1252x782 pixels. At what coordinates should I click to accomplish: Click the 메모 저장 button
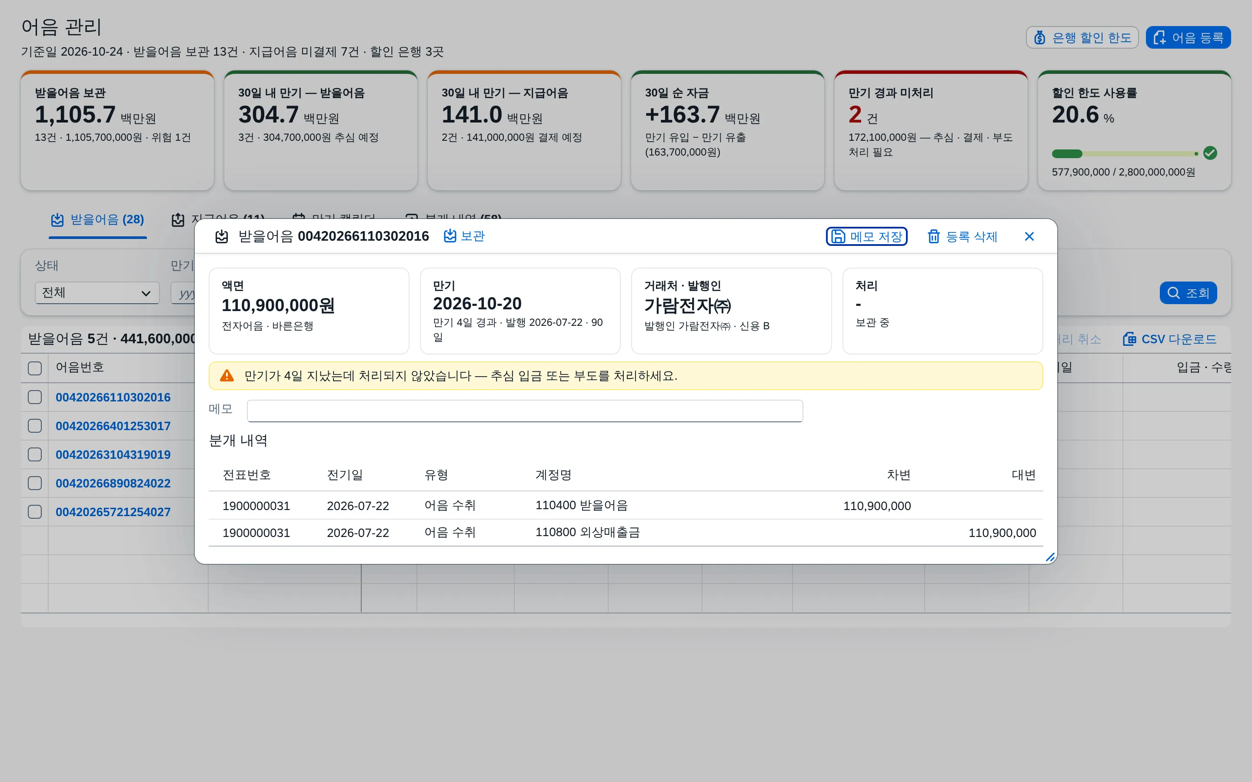pyautogui.click(x=866, y=236)
